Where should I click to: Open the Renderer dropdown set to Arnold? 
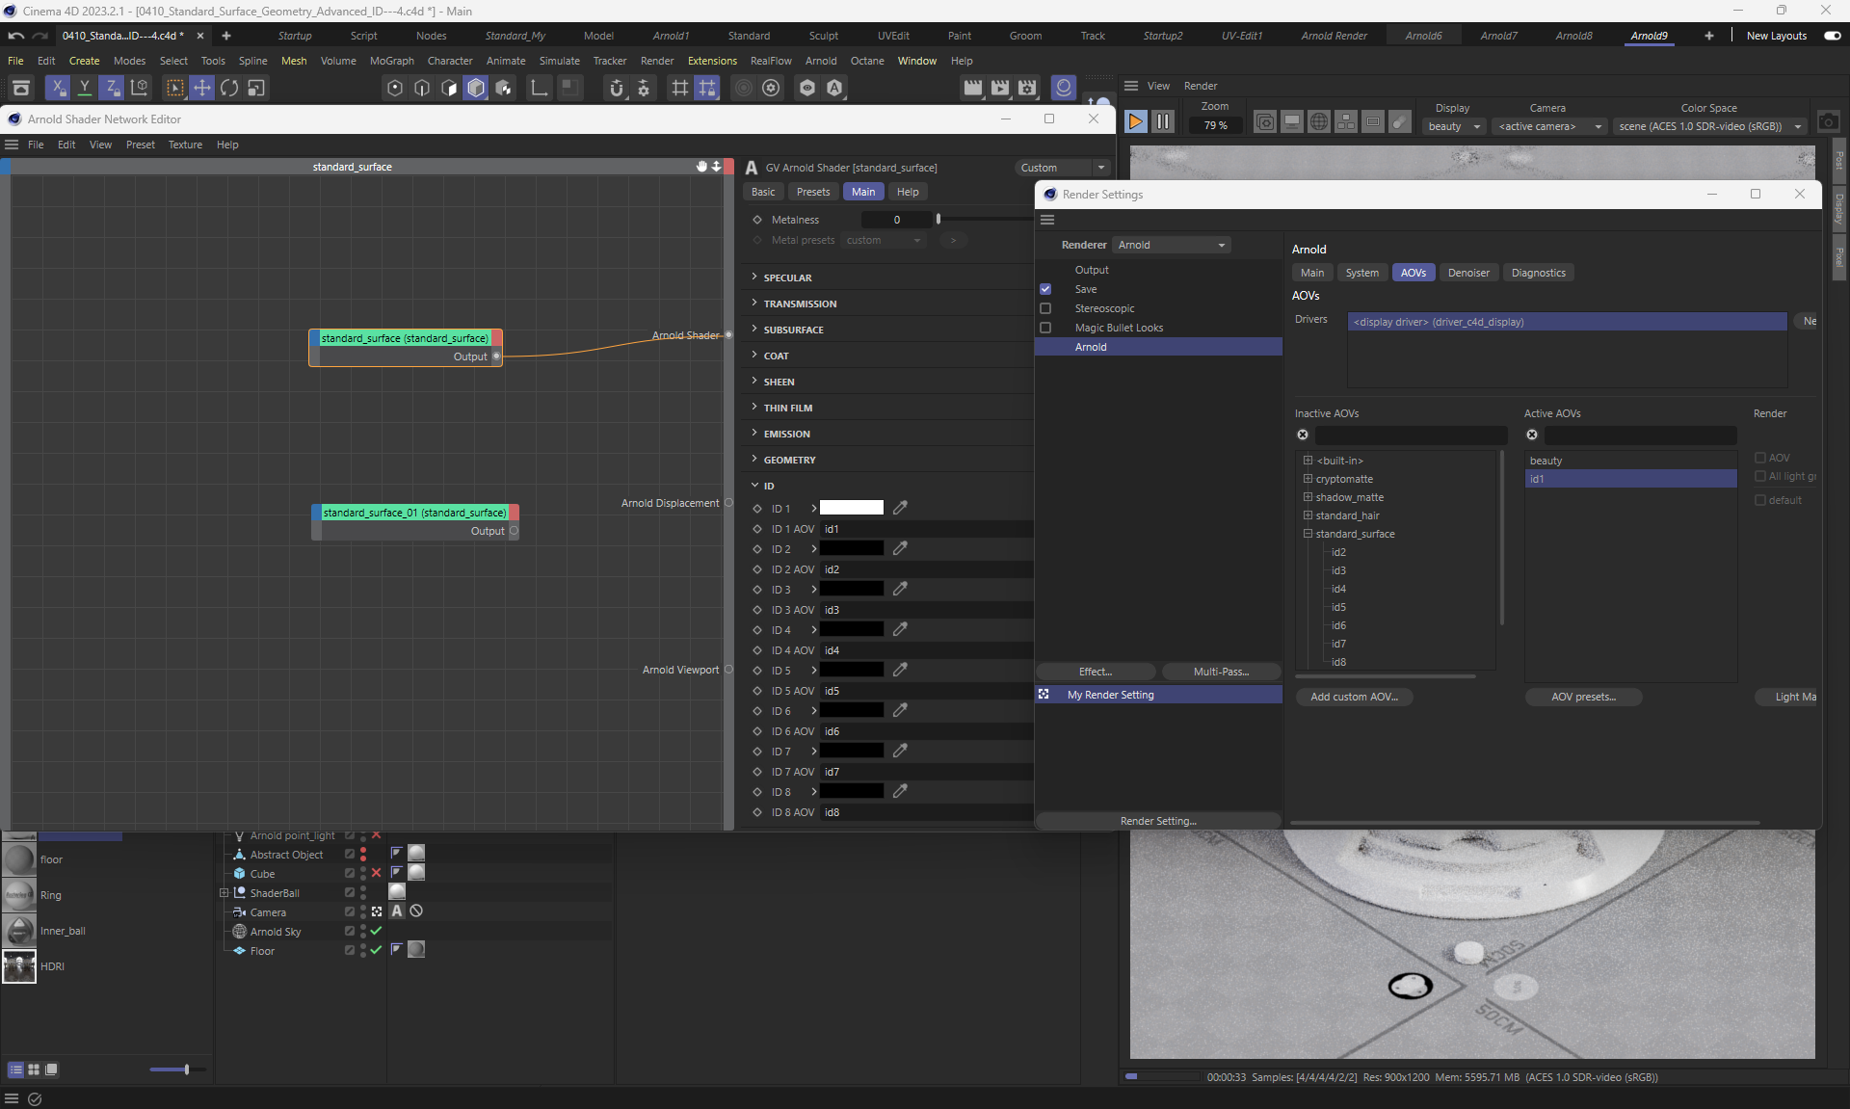coord(1172,245)
